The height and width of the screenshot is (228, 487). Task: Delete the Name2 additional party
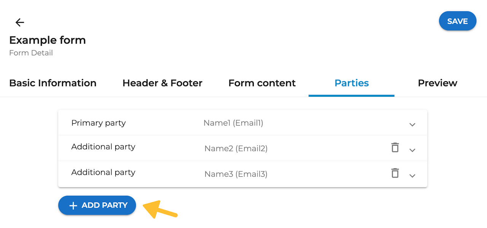pyautogui.click(x=395, y=147)
